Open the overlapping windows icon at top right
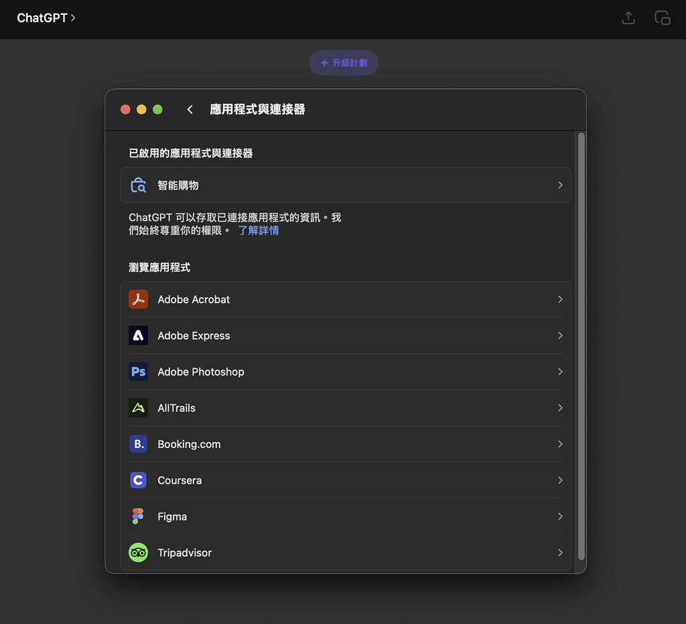Image resolution: width=686 pixels, height=624 pixels. coord(662,18)
